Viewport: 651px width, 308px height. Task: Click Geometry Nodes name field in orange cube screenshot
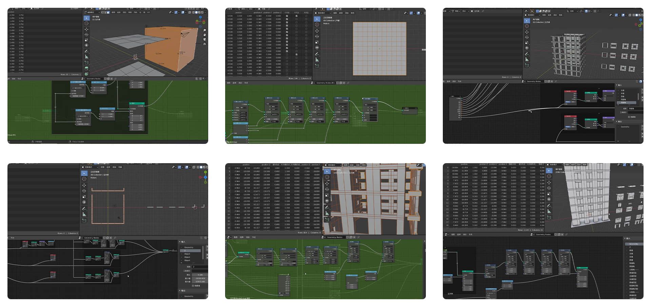(94, 79)
